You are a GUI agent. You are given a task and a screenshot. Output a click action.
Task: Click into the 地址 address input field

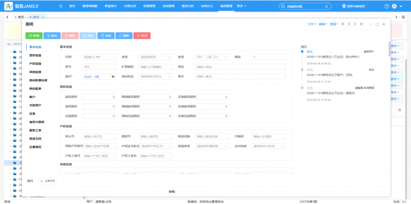click(x=240, y=67)
